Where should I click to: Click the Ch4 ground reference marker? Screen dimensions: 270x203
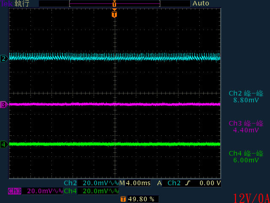tap(4, 144)
